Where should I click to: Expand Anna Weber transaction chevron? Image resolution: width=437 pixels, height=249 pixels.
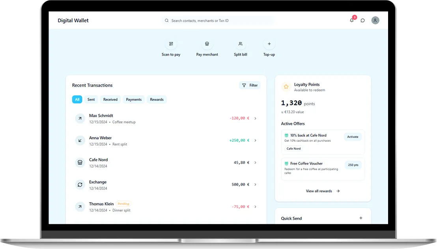coord(255,140)
